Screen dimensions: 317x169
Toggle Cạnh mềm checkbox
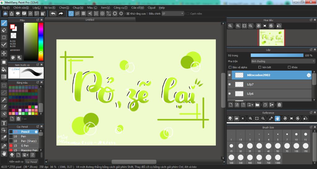click(188, 14)
